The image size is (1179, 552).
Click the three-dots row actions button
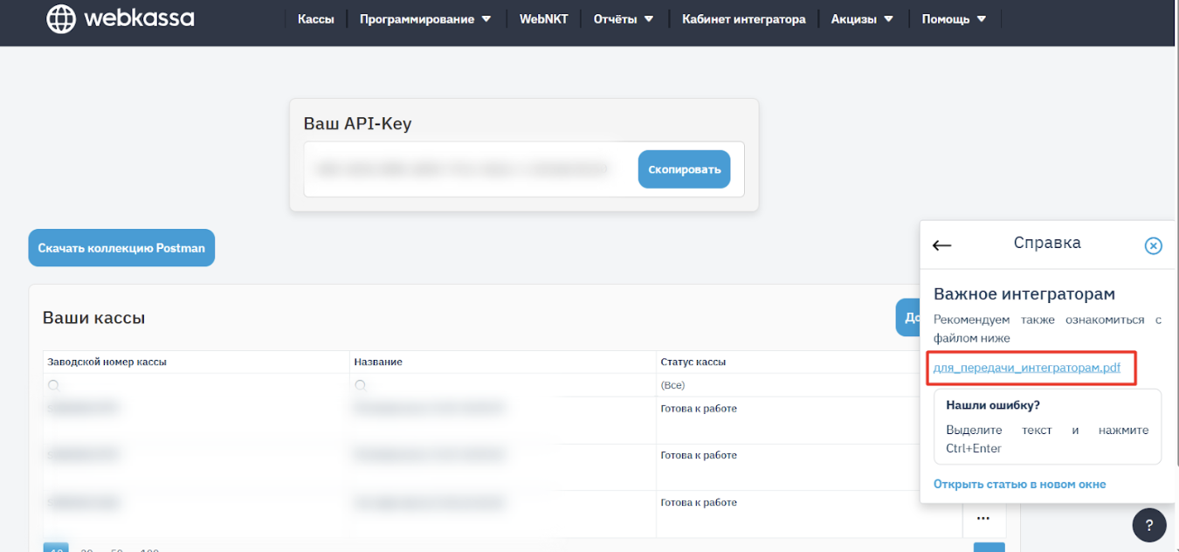coord(983,519)
